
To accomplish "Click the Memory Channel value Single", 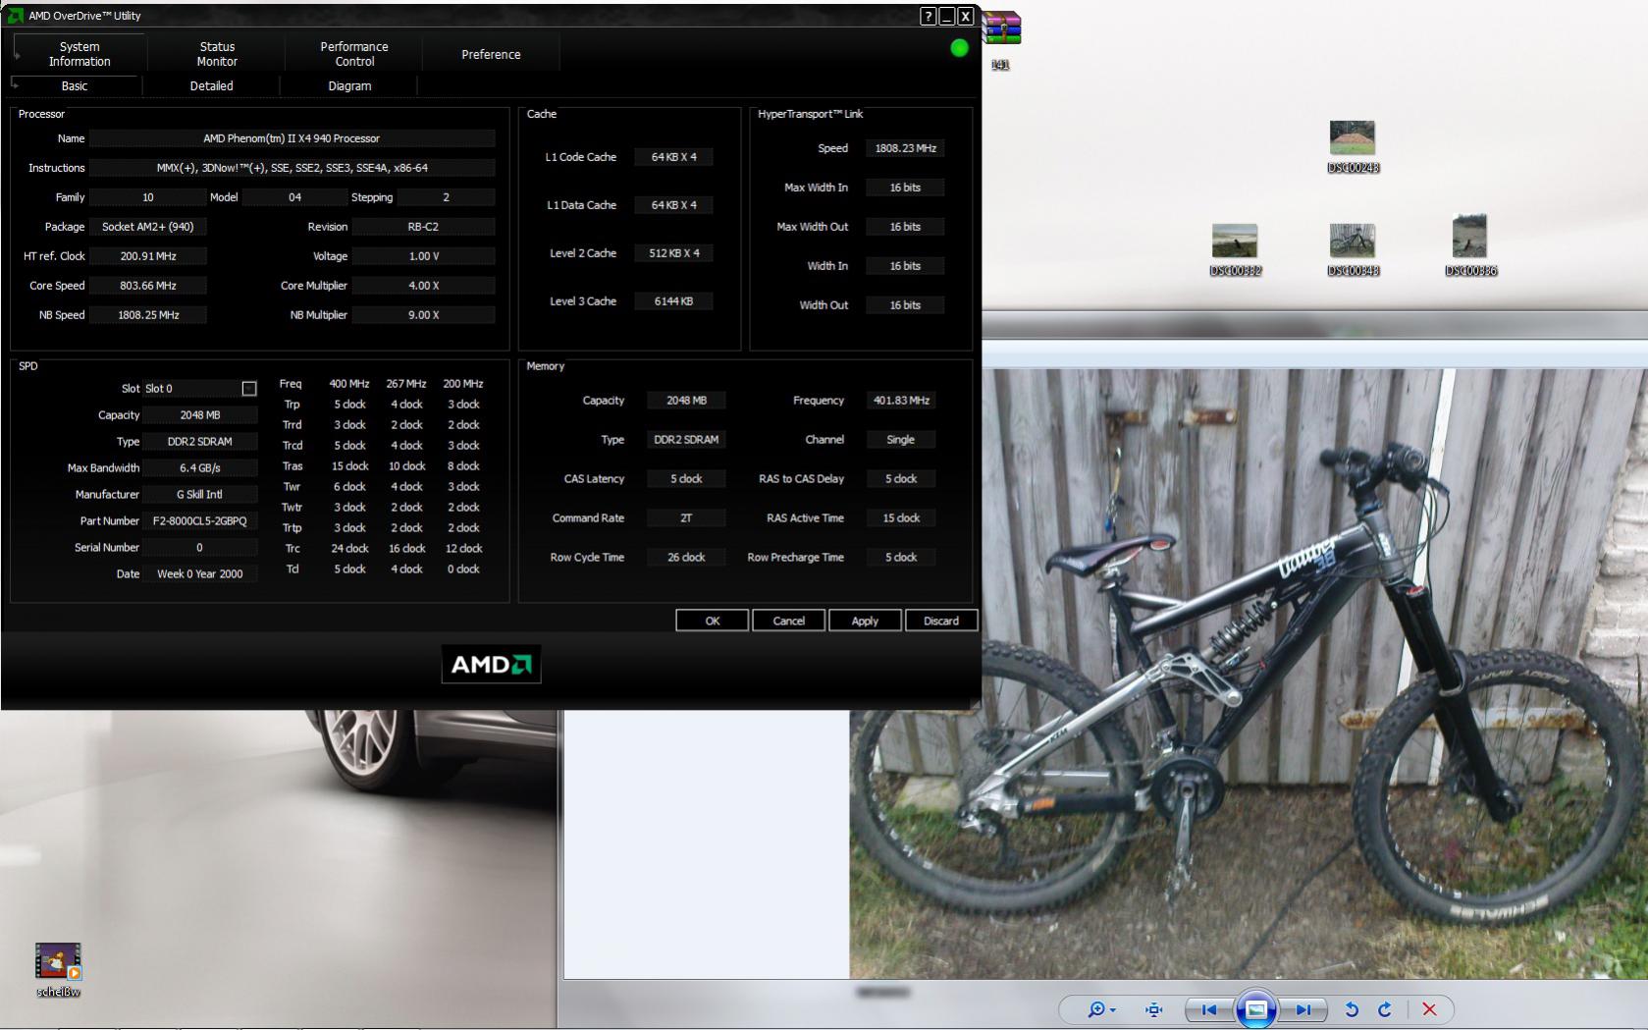I will coord(901,440).
